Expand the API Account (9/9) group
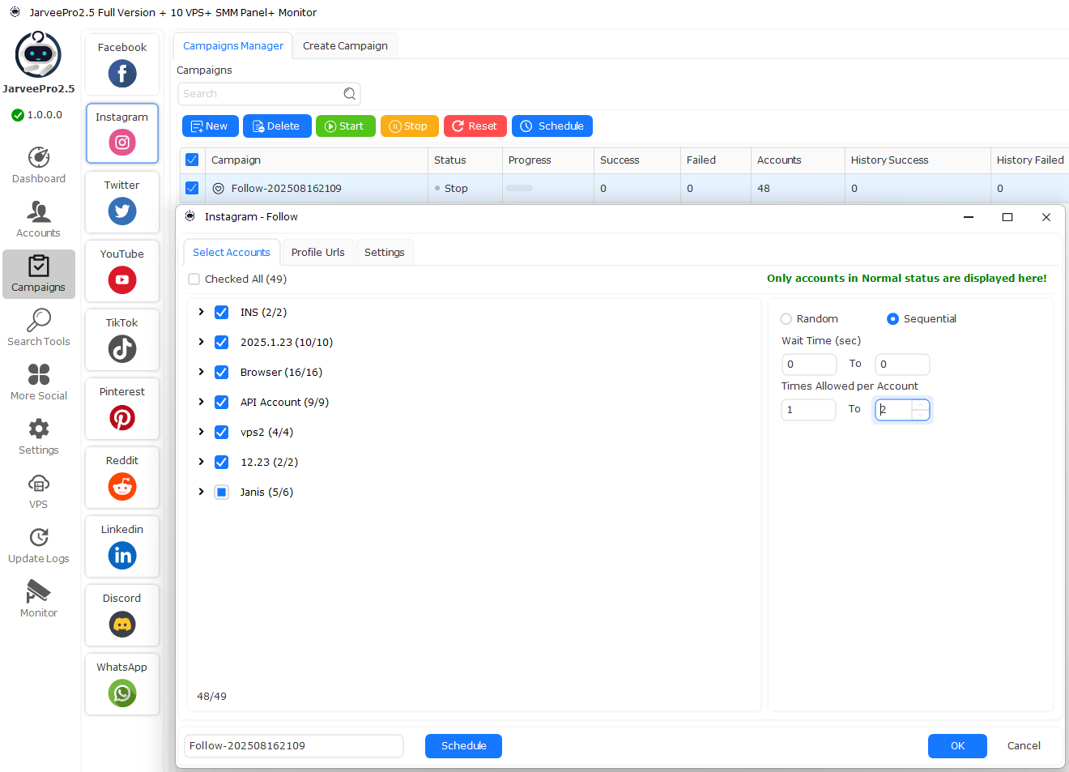The image size is (1069, 772). point(201,402)
